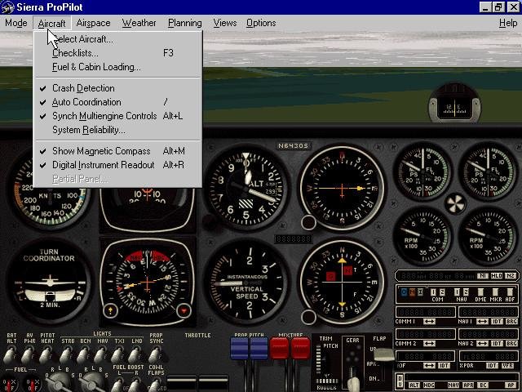Image resolution: width=522 pixels, height=392 pixels.
Task: Open the Mode menu
Action: (16, 23)
